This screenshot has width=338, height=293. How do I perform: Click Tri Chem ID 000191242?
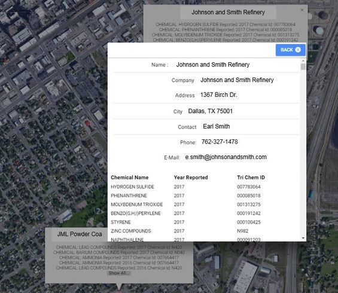[249, 213]
